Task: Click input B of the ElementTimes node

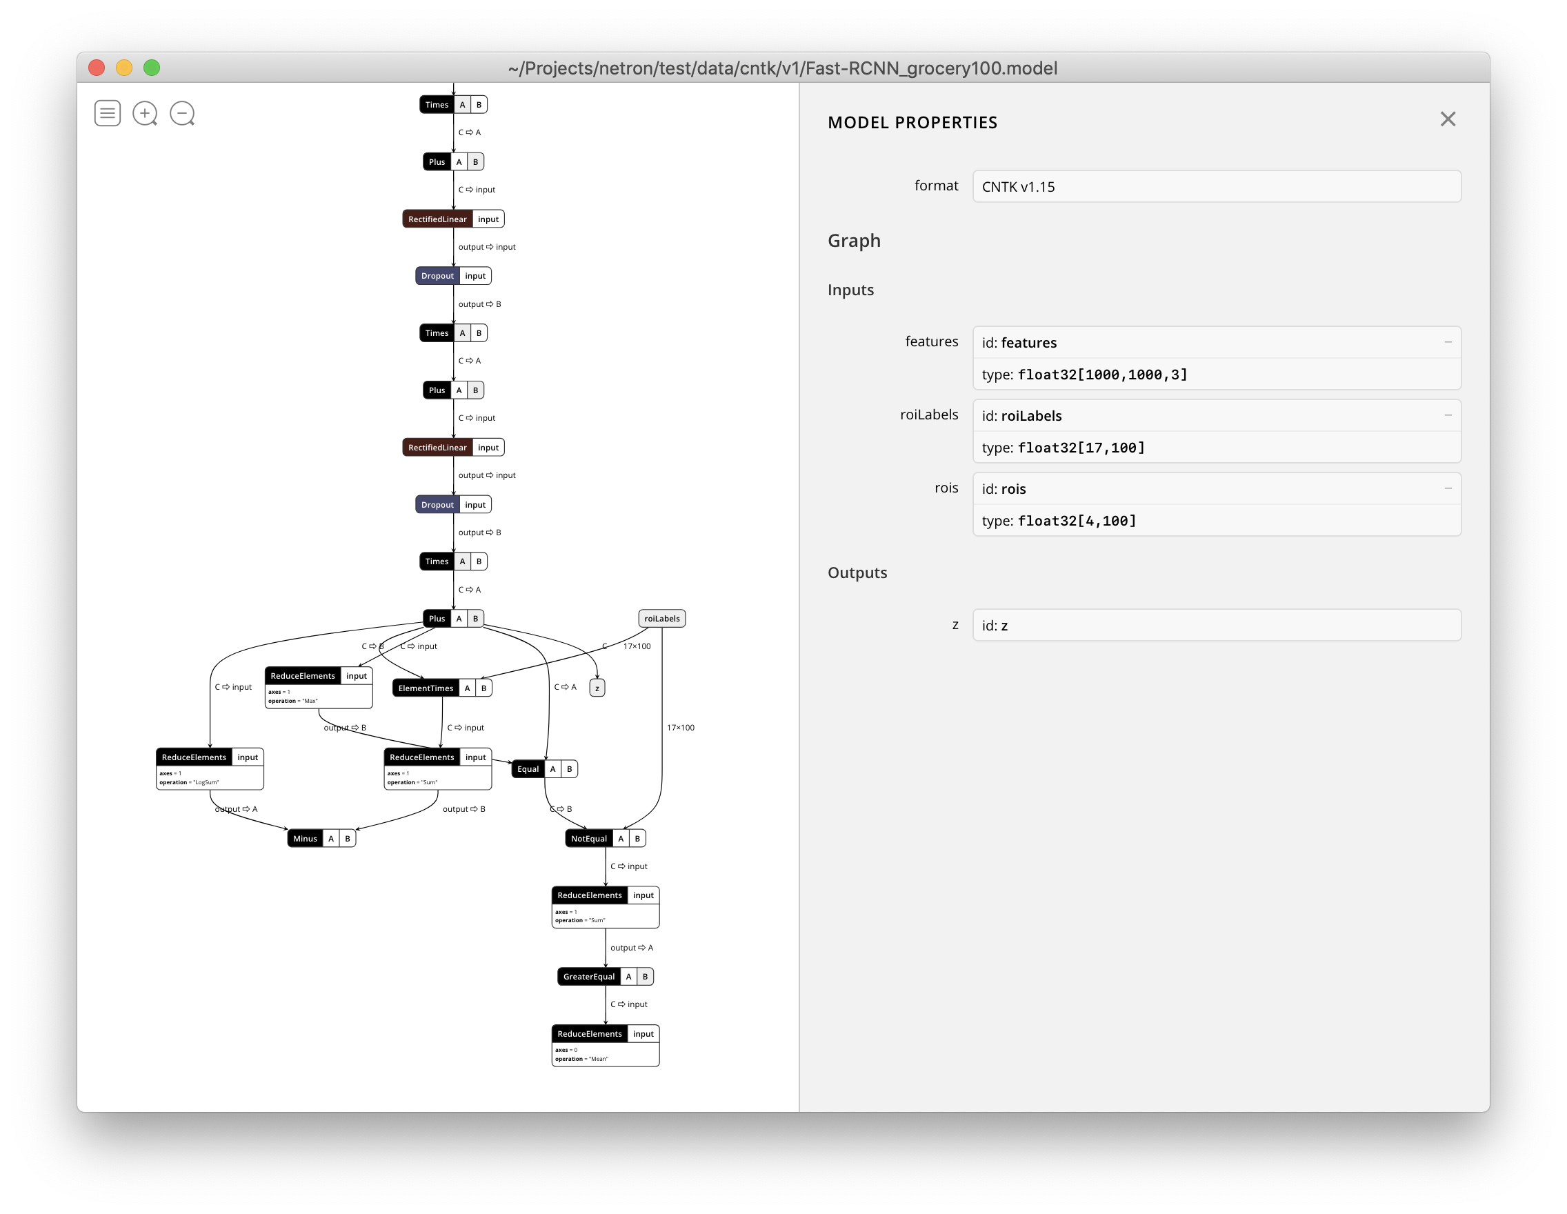Action: pyautogui.click(x=483, y=688)
